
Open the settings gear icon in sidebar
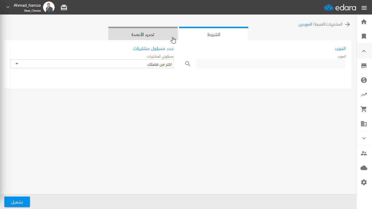pos(364,182)
